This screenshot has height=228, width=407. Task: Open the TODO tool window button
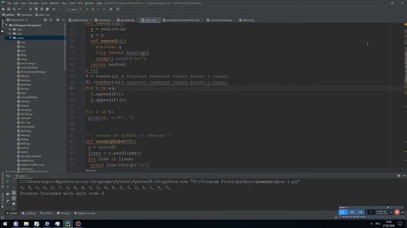pos(46,213)
